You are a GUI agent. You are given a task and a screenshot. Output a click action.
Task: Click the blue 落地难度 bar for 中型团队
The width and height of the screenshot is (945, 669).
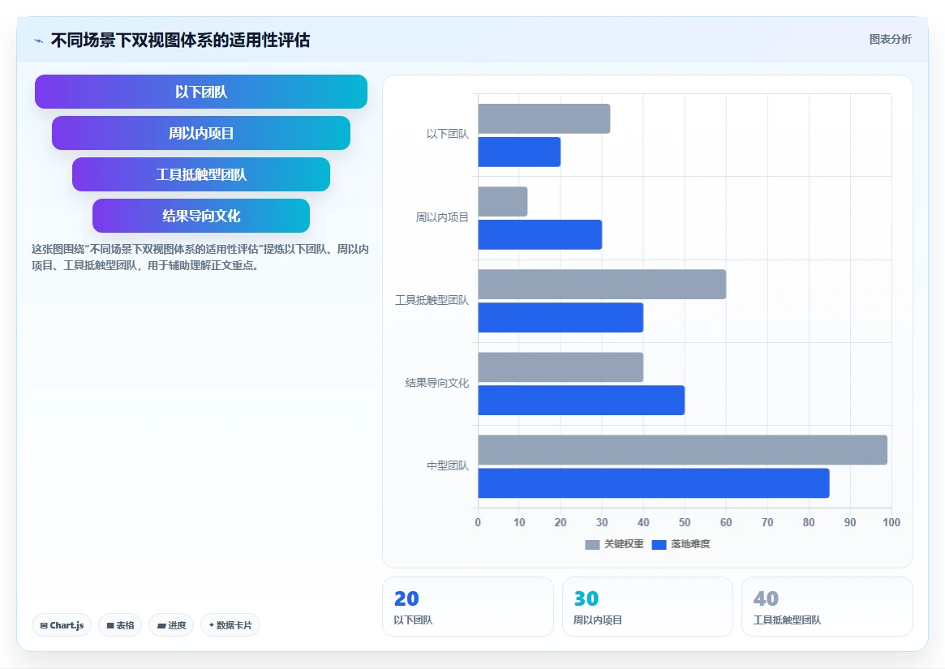tap(654, 482)
